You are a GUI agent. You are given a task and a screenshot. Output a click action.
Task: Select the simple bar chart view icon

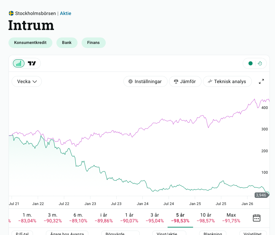tap(19, 63)
